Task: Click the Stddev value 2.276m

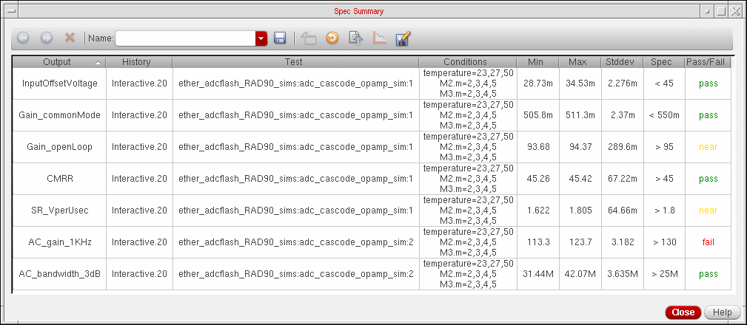Action: tap(622, 83)
